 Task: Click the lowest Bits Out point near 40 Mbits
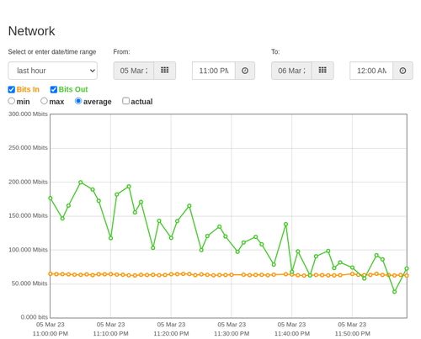coord(395,292)
